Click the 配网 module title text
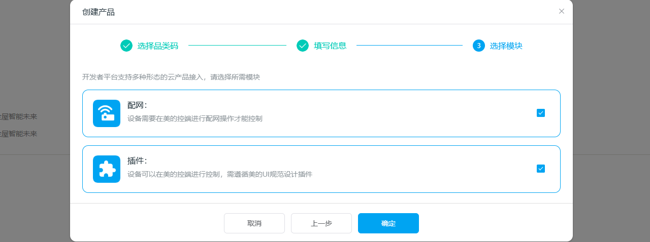The image size is (650, 242). pos(137,105)
